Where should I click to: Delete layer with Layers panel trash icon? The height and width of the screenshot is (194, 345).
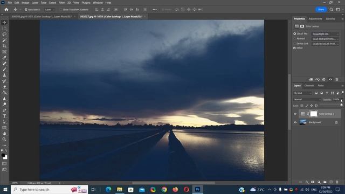pos(337,182)
